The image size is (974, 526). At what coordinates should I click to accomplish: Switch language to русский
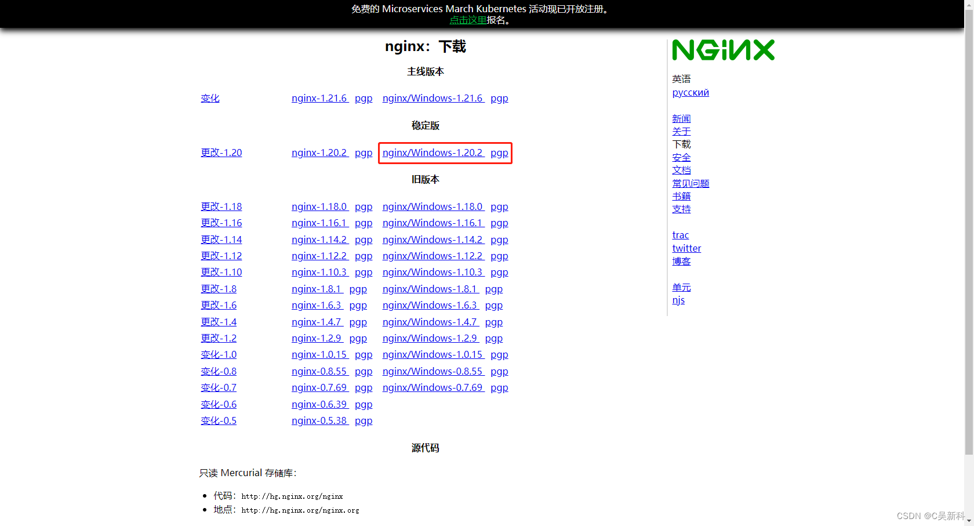[690, 92]
